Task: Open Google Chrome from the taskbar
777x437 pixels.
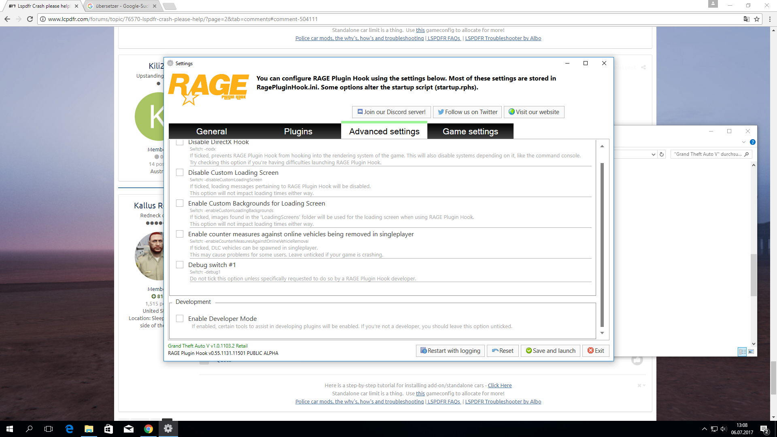Action: (149, 429)
